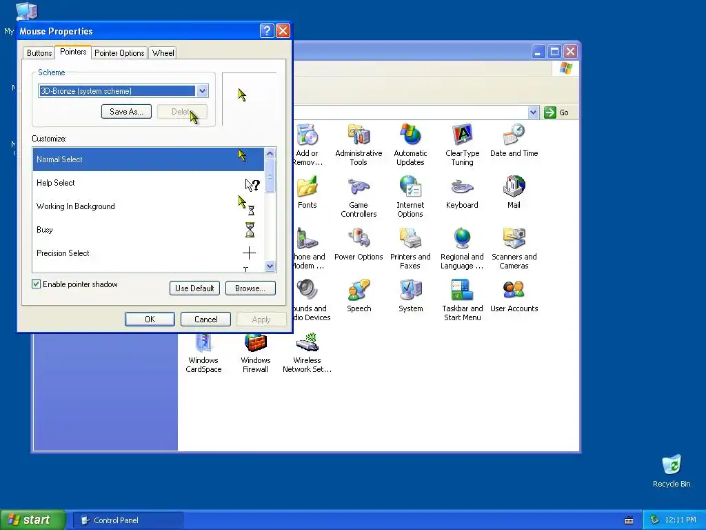Click the system tray clock
The image size is (706, 530).
680,520
